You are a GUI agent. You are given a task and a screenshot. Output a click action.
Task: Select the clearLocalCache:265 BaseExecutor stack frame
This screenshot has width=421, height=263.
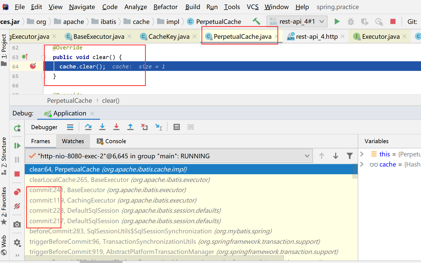[119, 180]
